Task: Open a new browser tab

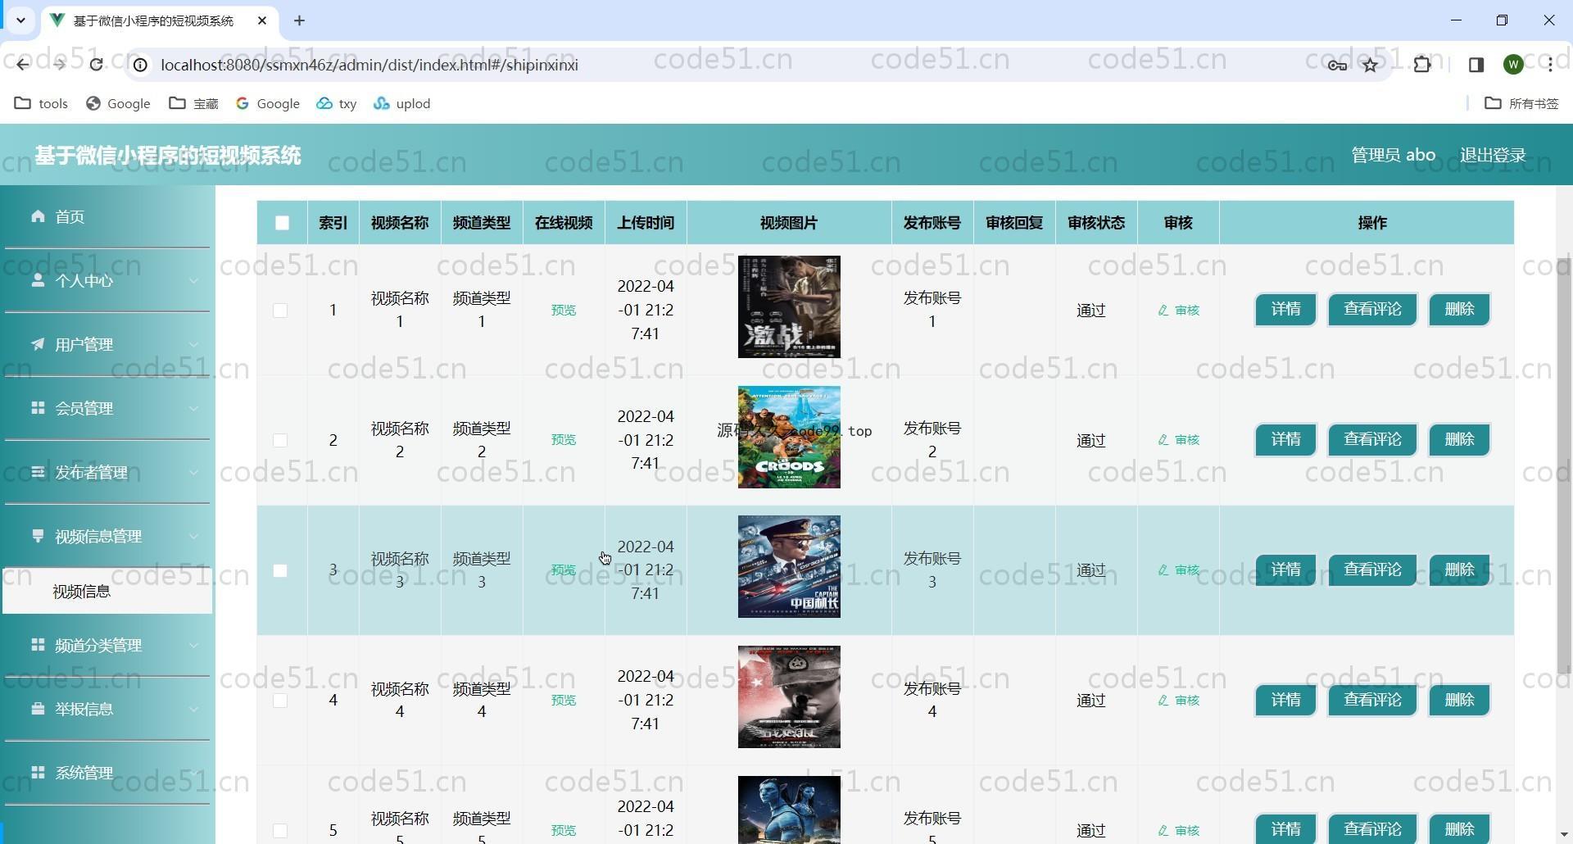Action: 299,20
